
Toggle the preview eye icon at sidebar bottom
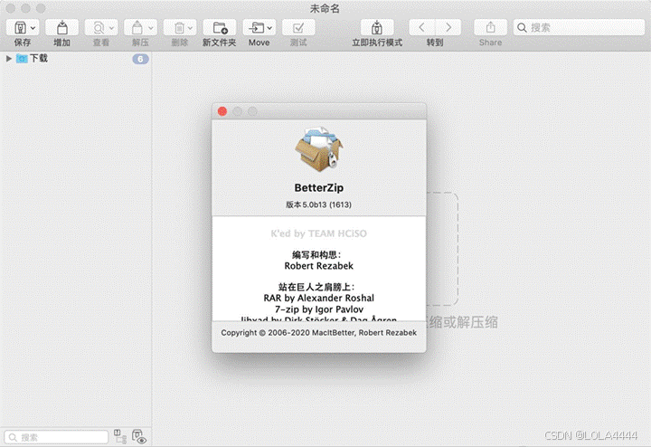(139, 437)
